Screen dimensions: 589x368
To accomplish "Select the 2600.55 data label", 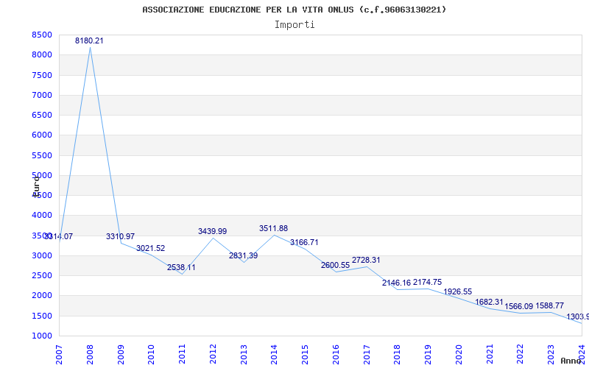I will [336, 265].
